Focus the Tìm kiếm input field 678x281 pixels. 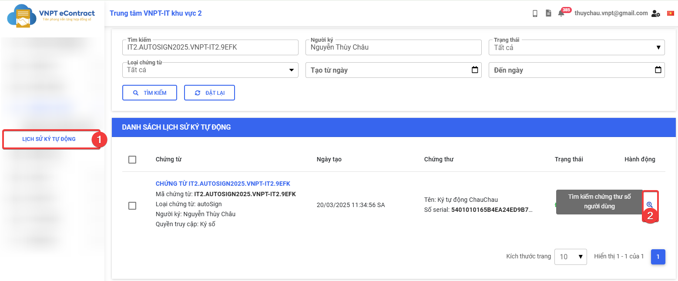click(x=210, y=47)
